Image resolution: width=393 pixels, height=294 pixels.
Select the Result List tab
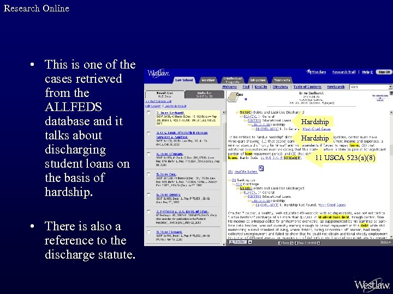pos(165,95)
